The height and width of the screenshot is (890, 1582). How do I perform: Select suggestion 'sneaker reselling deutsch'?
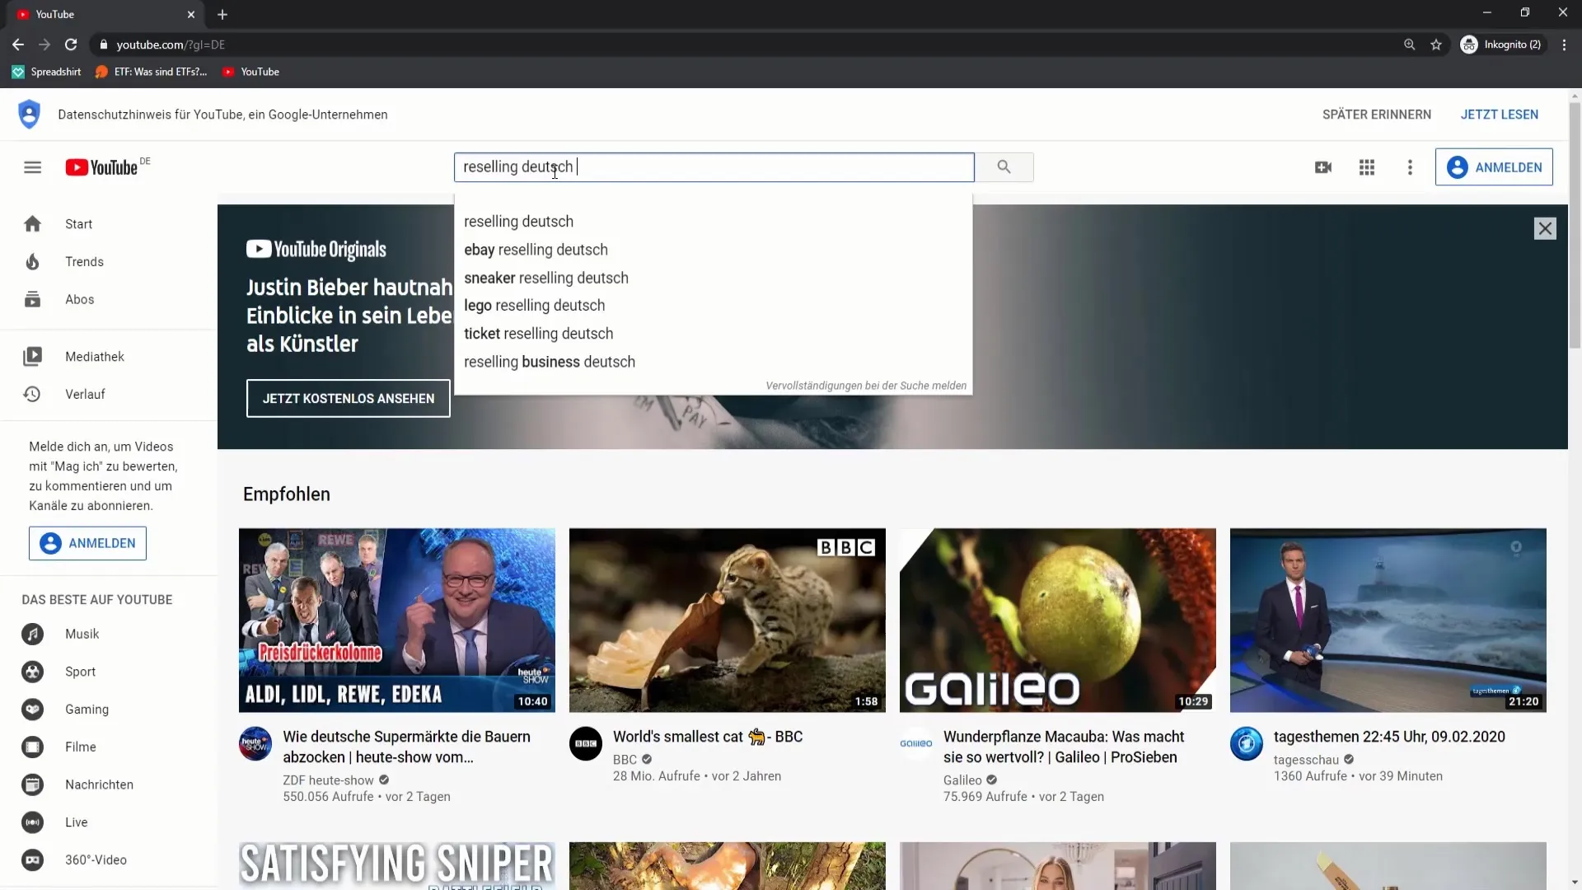tap(714, 278)
